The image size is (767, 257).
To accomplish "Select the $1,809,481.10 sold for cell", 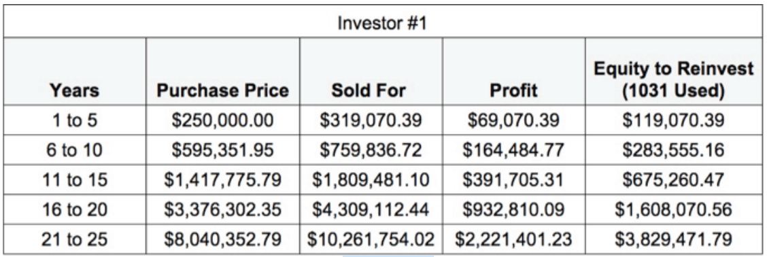I will [x=371, y=179].
